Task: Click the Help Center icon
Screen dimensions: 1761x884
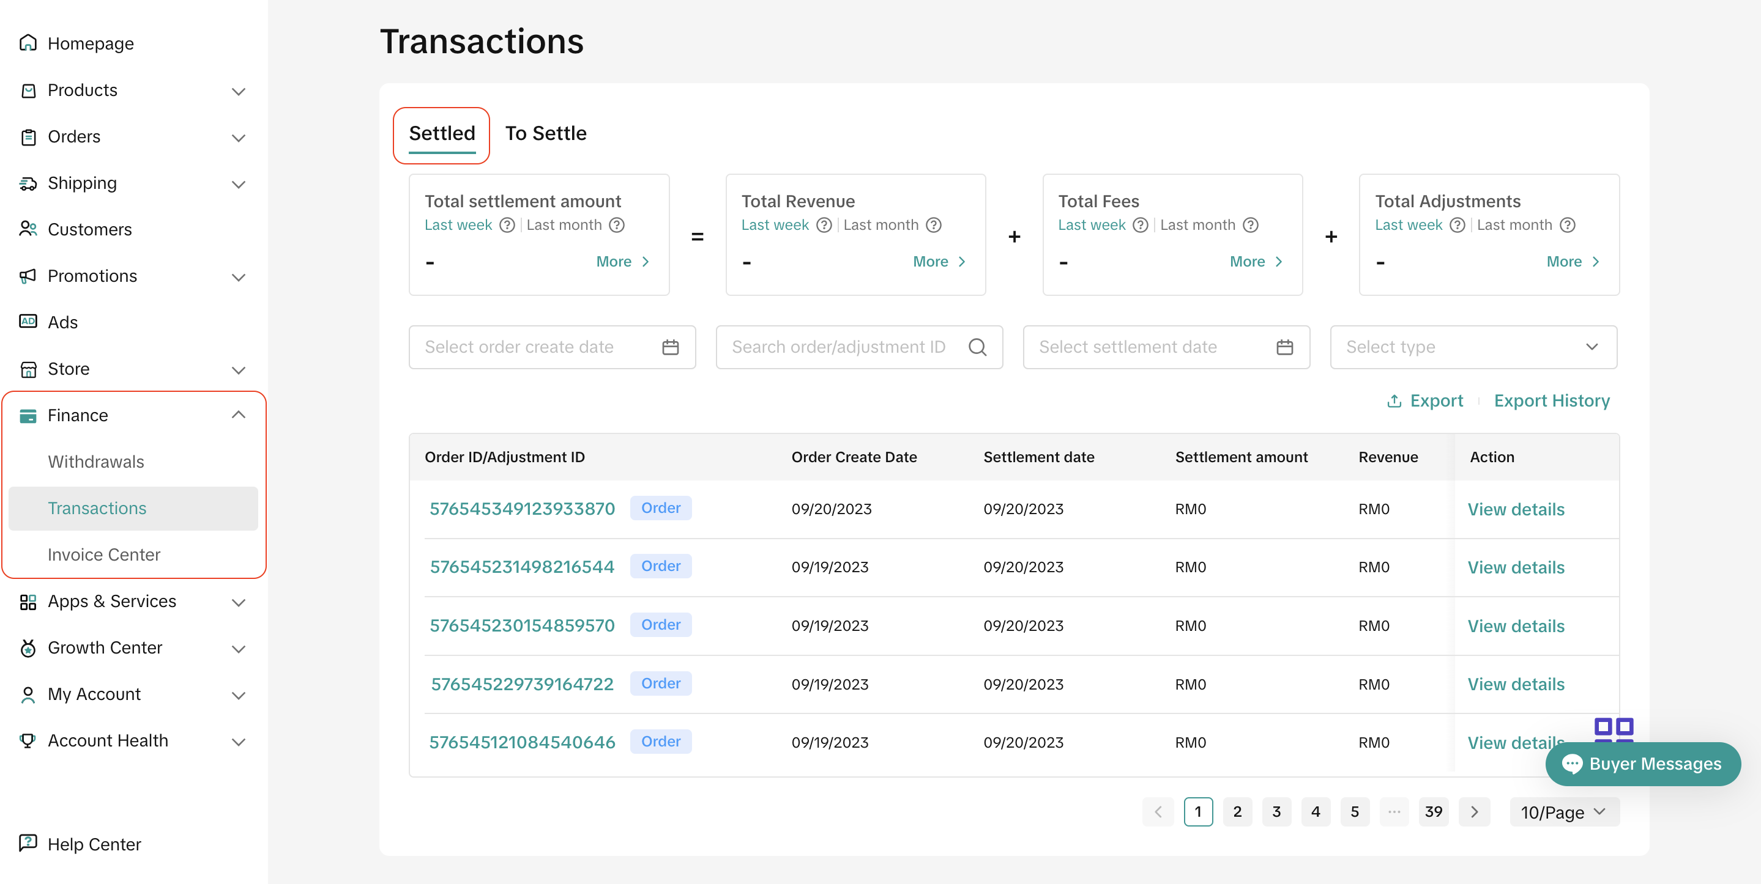Action: (x=28, y=843)
